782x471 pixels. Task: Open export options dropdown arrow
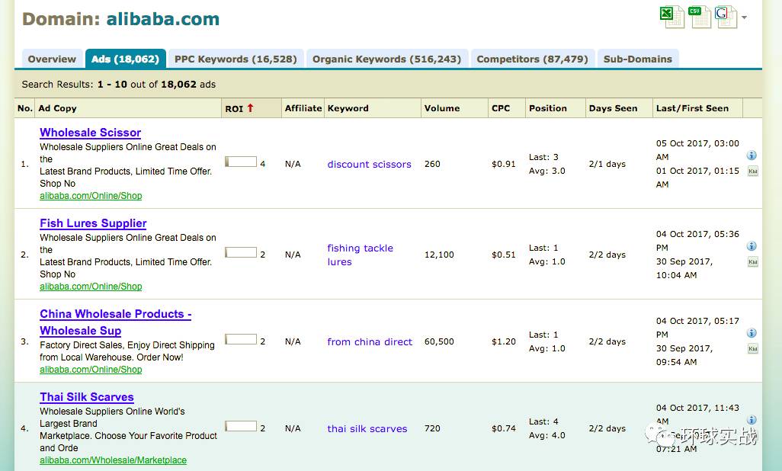pos(744,18)
